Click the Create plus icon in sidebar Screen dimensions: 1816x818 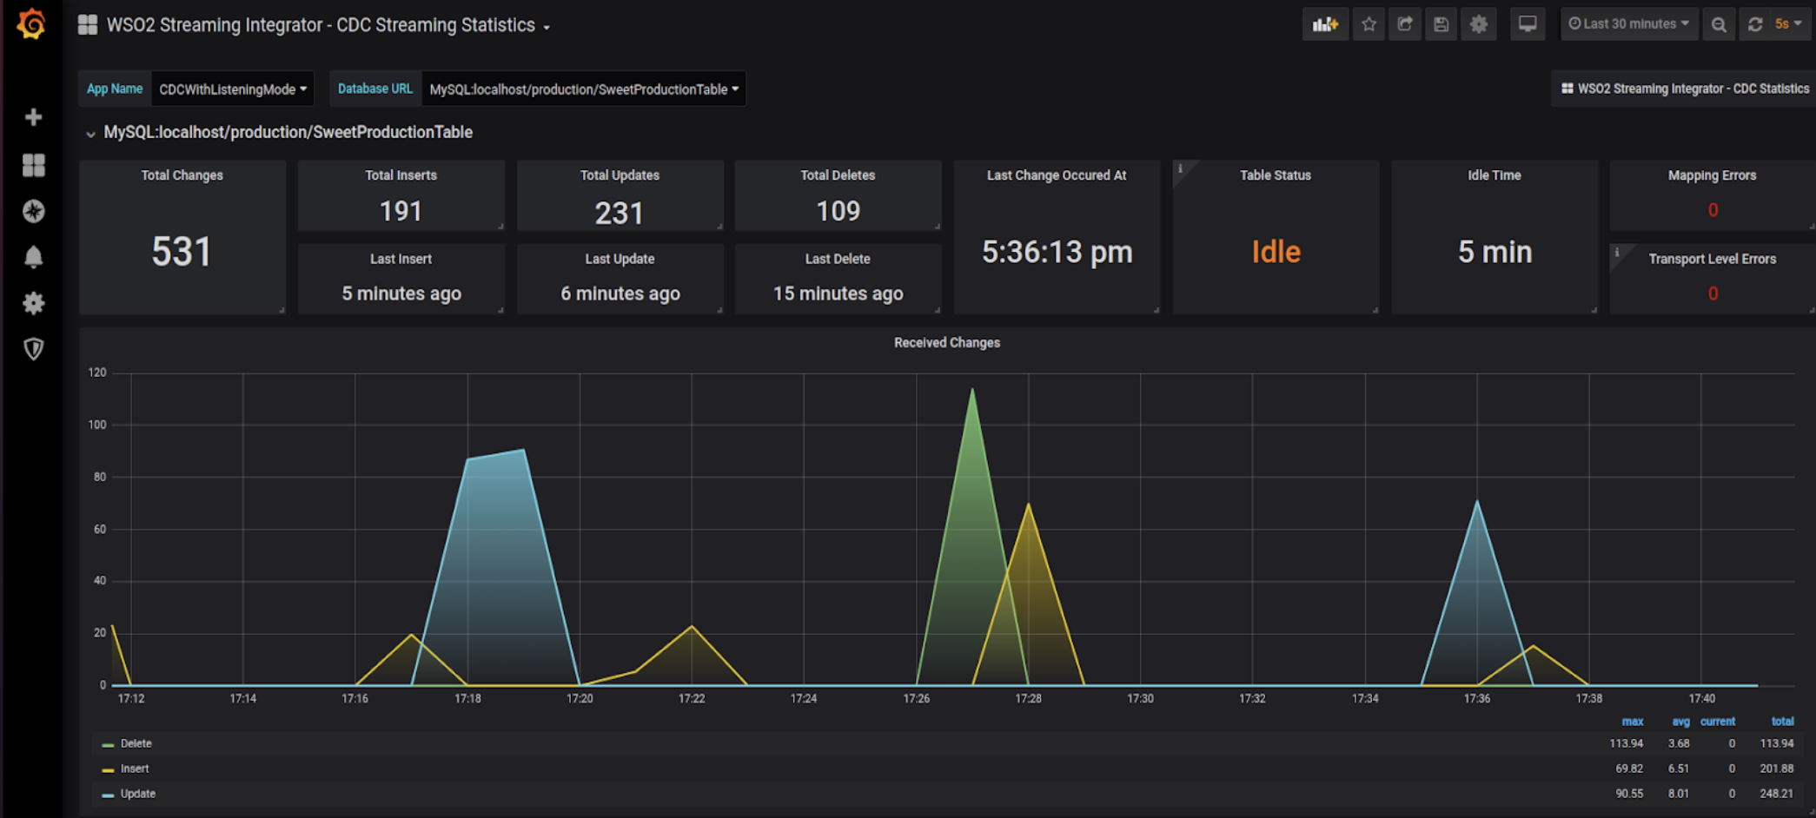click(33, 117)
